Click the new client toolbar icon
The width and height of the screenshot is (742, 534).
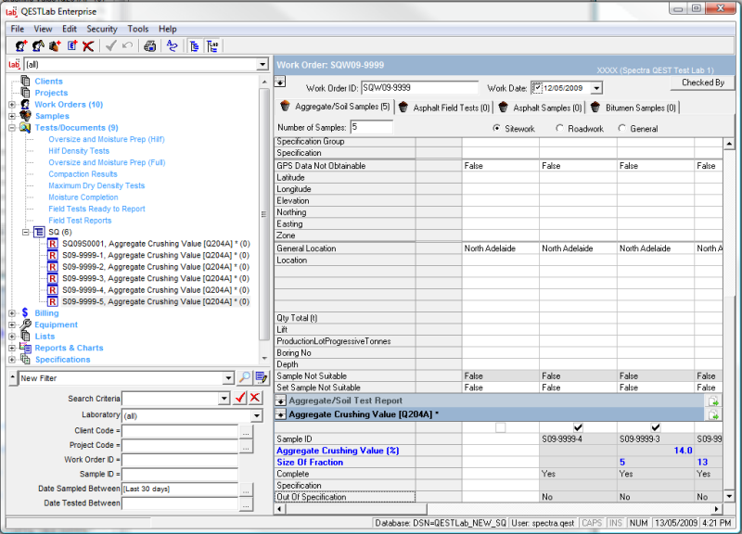pos(19,45)
